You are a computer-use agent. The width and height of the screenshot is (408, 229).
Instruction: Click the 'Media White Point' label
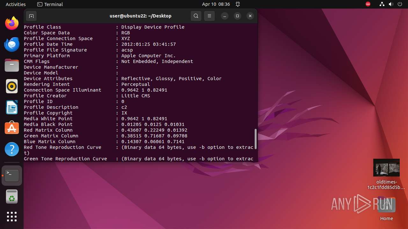(x=48, y=119)
